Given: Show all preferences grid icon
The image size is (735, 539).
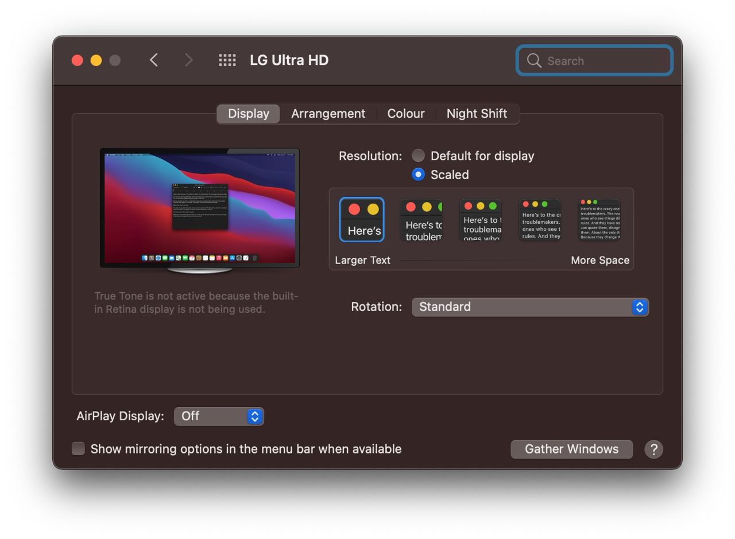Looking at the screenshot, I should click(x=227, y=60).
